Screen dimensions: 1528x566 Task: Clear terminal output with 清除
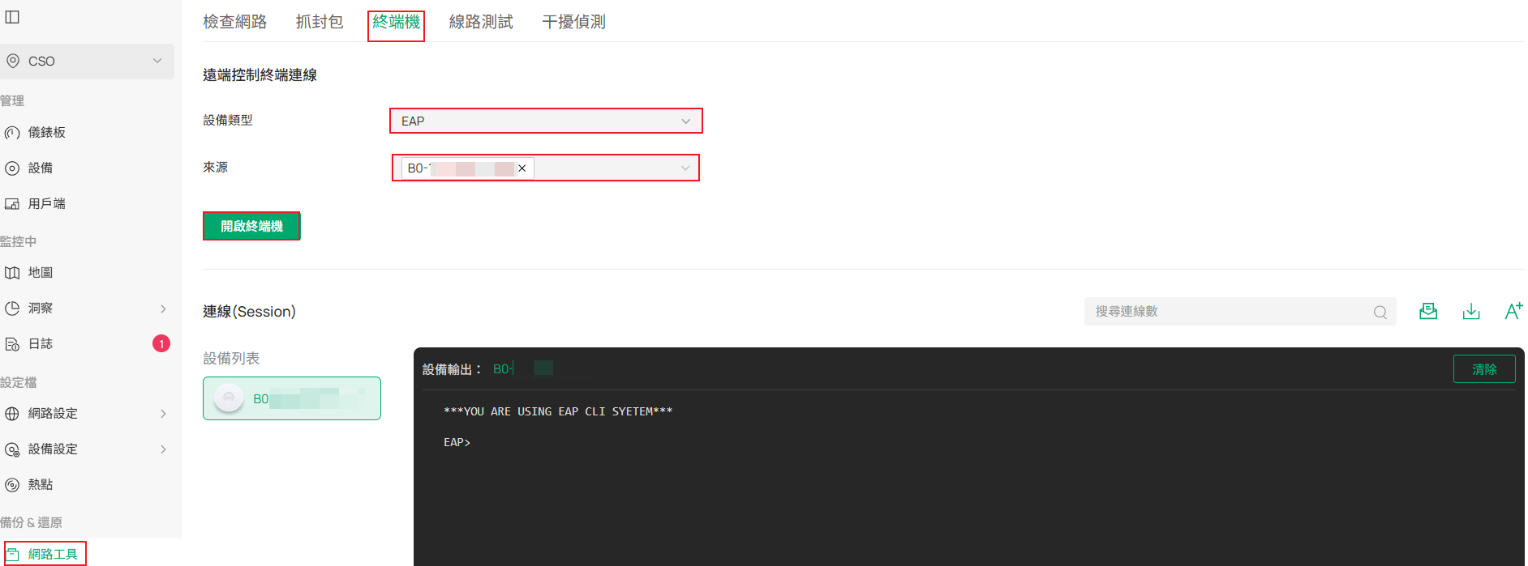(x=1483, y=369)
